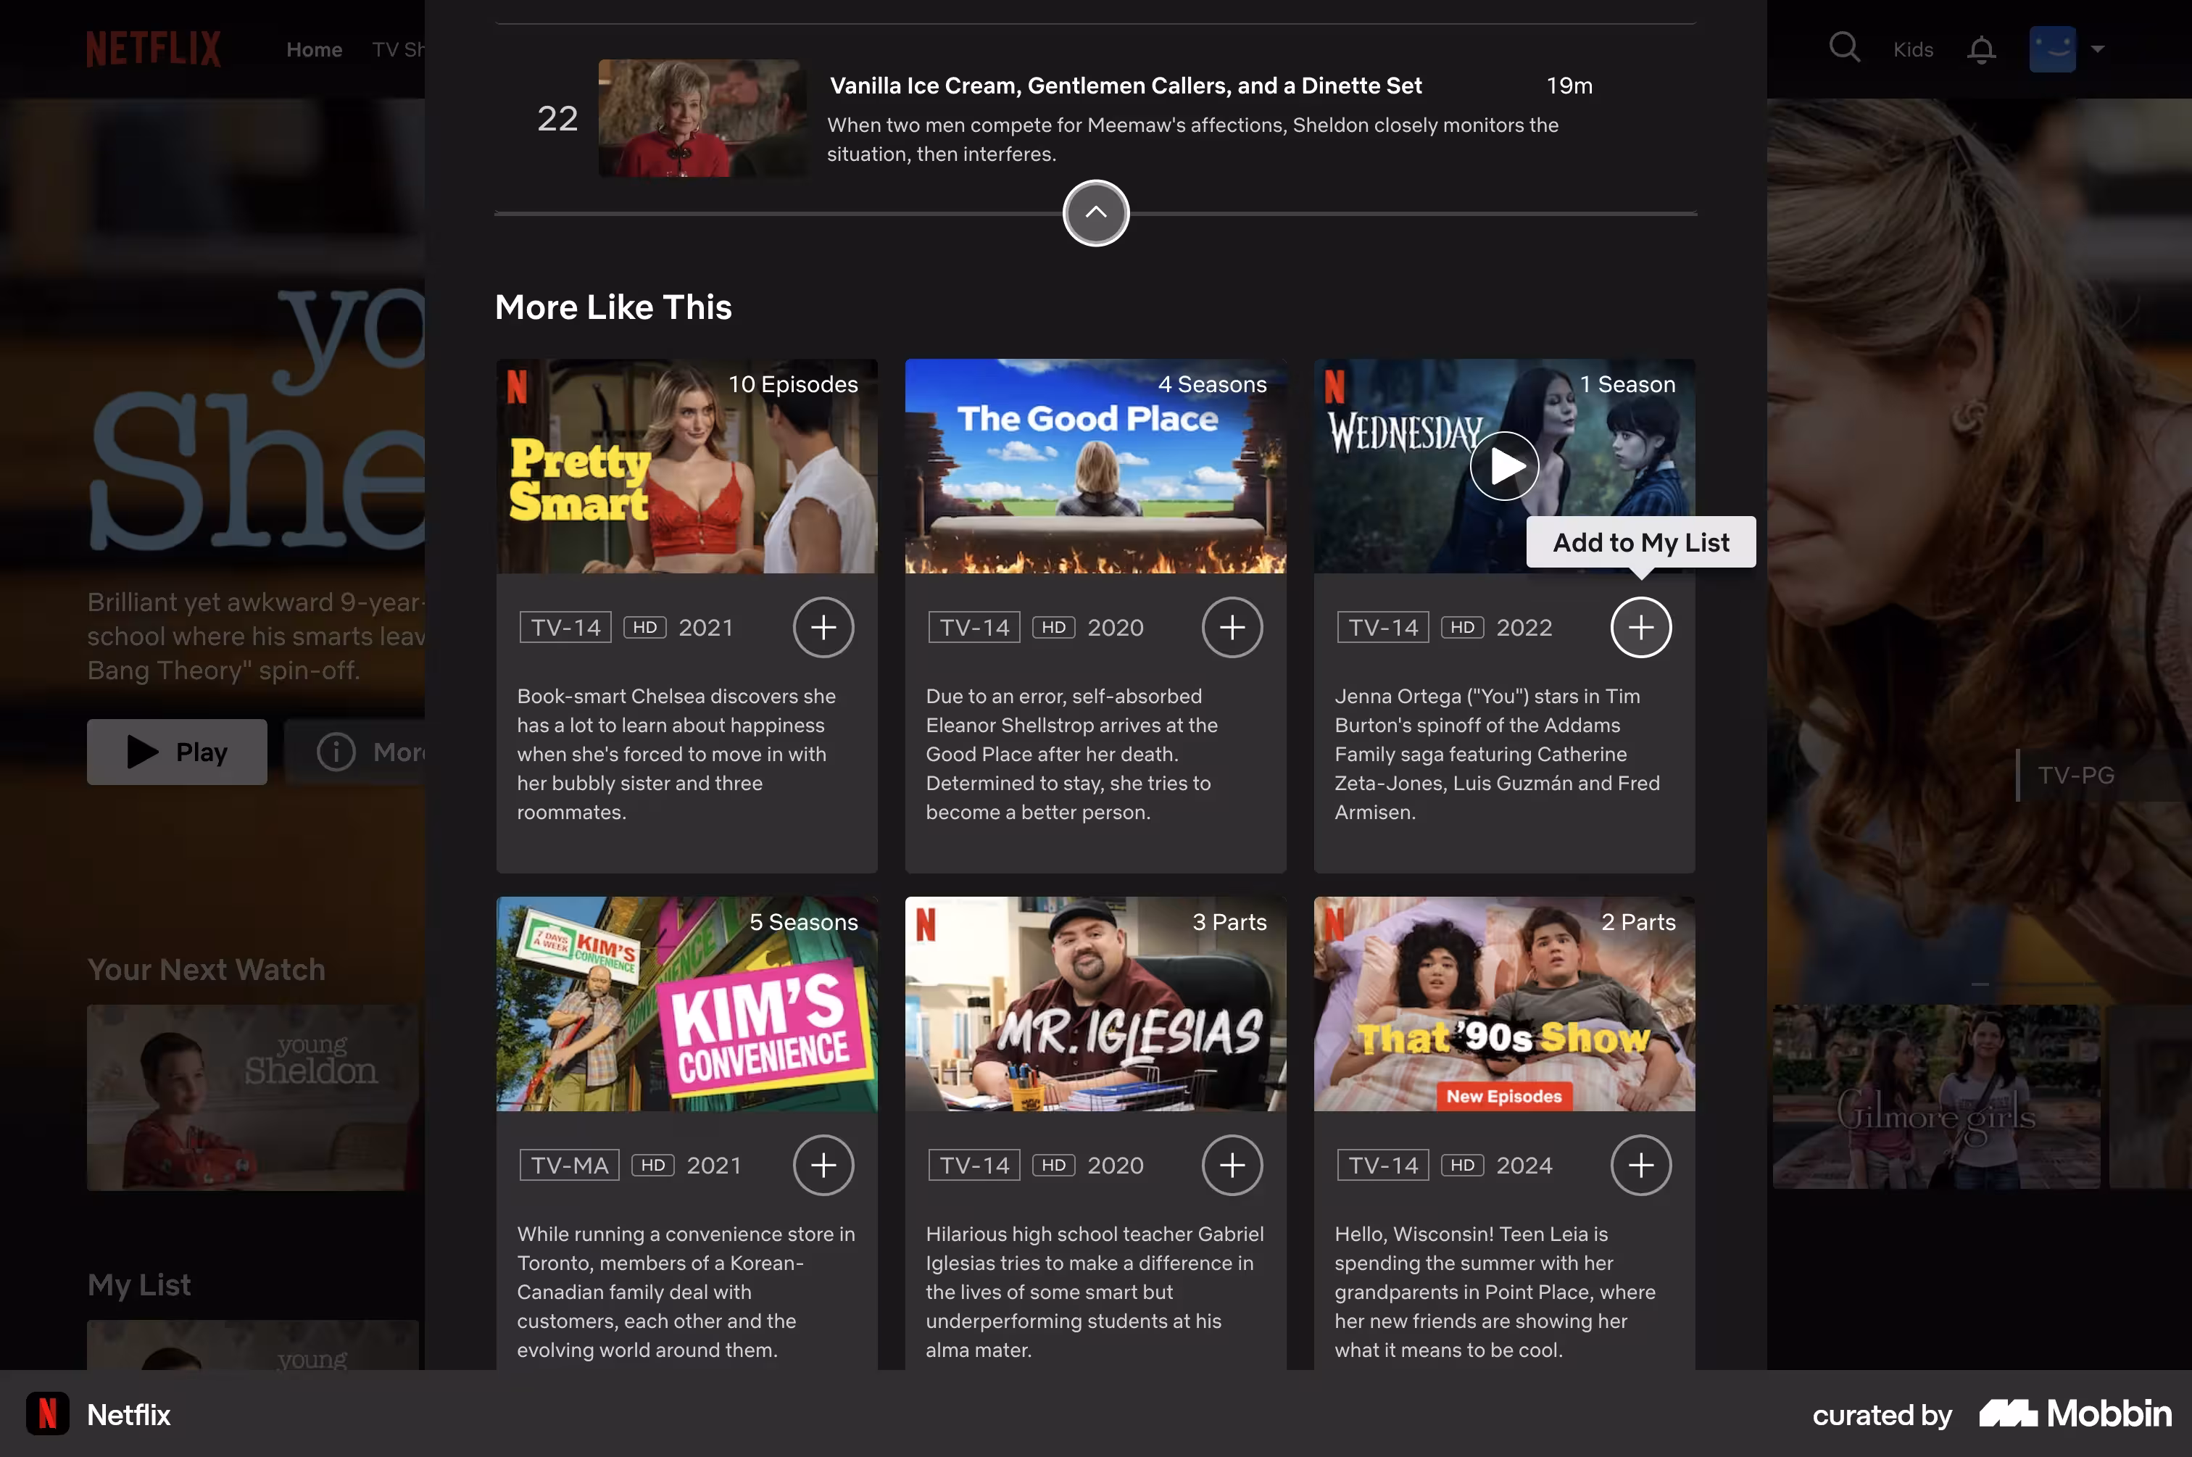Click the Young Sheldon thumbnail under My List
This screenshot has height=1457, width=2192.
coord(253,1345)
